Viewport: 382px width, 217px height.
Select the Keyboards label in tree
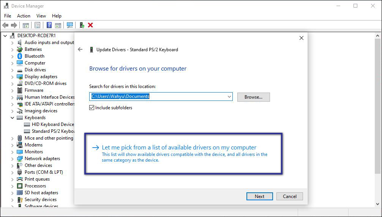pyautogui.click(x=35, y=118)
